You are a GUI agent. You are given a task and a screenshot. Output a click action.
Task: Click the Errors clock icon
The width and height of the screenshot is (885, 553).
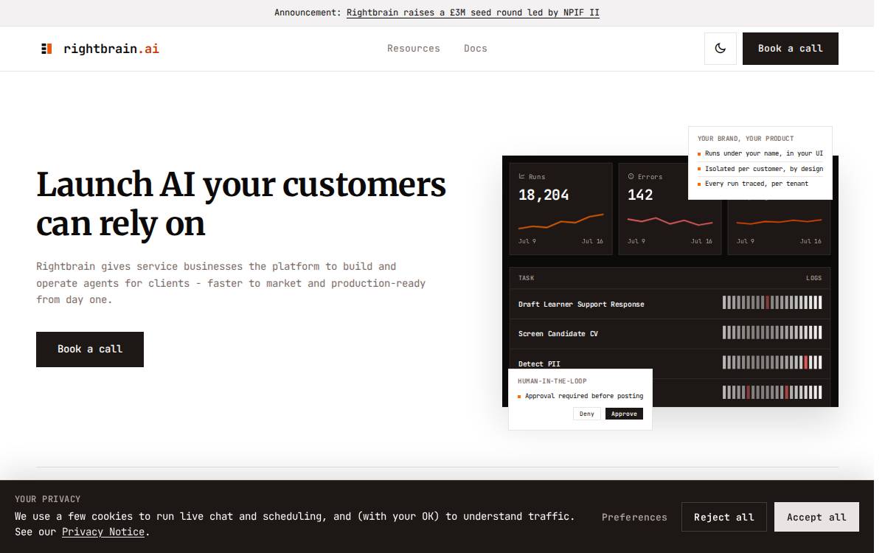point(631,177)
